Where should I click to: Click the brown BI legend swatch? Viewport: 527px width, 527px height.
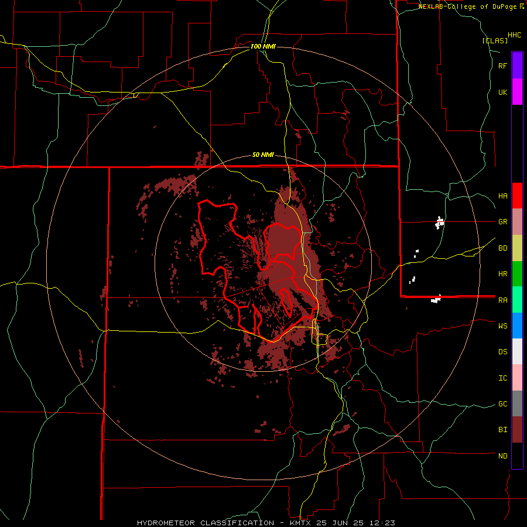pyautogui.click(x=517, y=430)
